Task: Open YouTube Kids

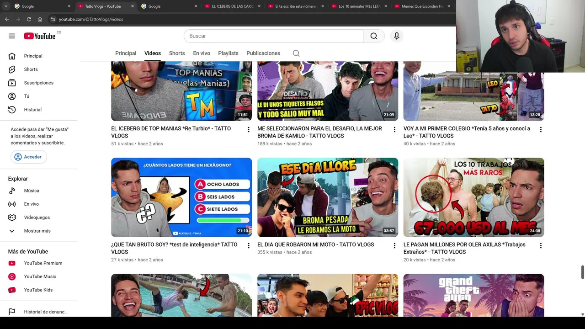Action: point(39,290)
